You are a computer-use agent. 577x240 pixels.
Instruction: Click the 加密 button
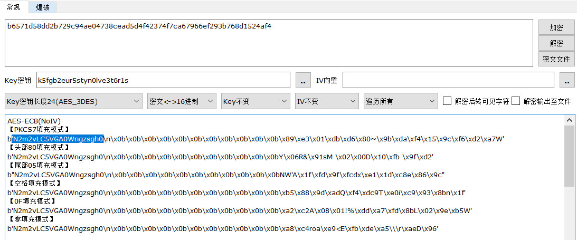click(x=556, y=27)
